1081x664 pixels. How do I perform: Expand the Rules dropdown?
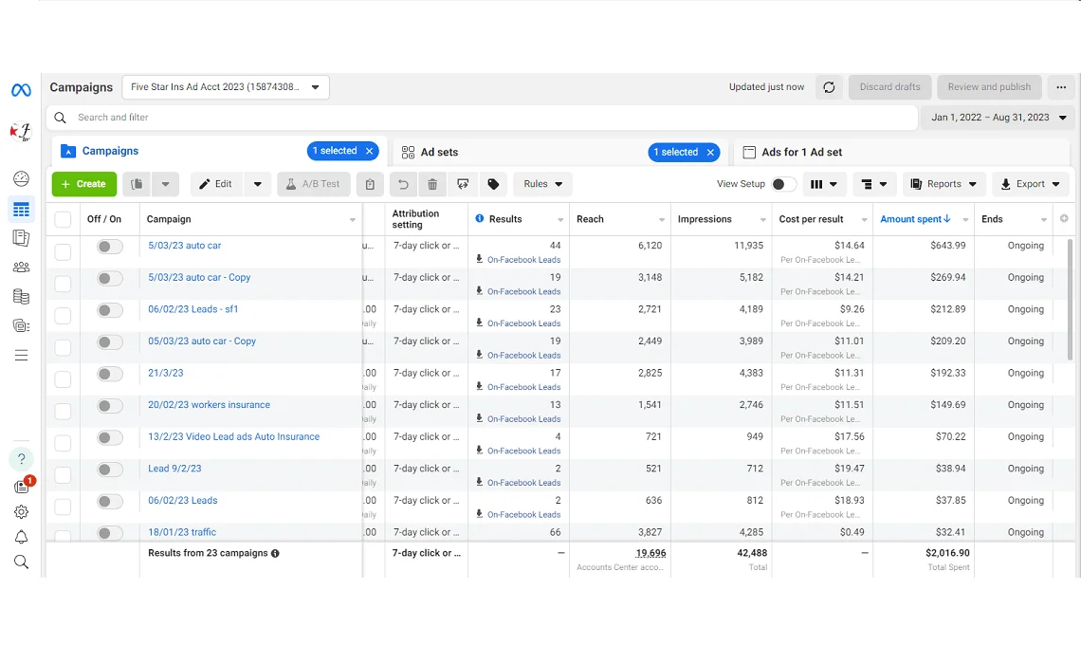(542, 184)
